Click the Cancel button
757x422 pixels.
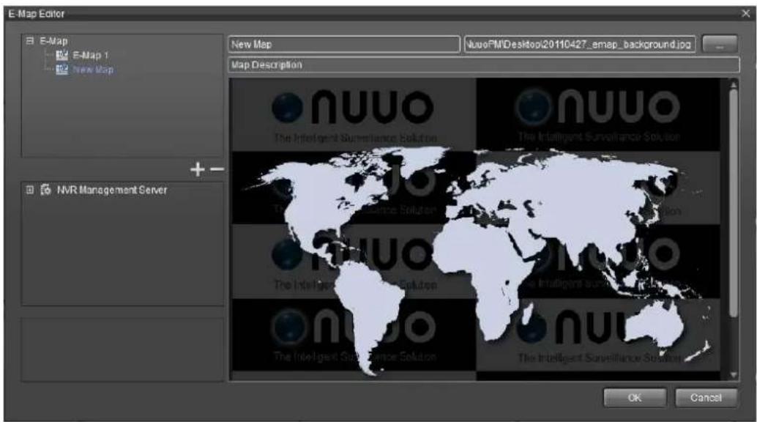[x=706, y=397]
